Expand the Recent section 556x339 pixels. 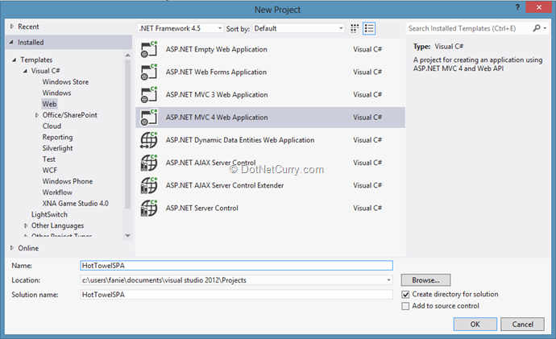pyautogui.click(x=12, y=27)
